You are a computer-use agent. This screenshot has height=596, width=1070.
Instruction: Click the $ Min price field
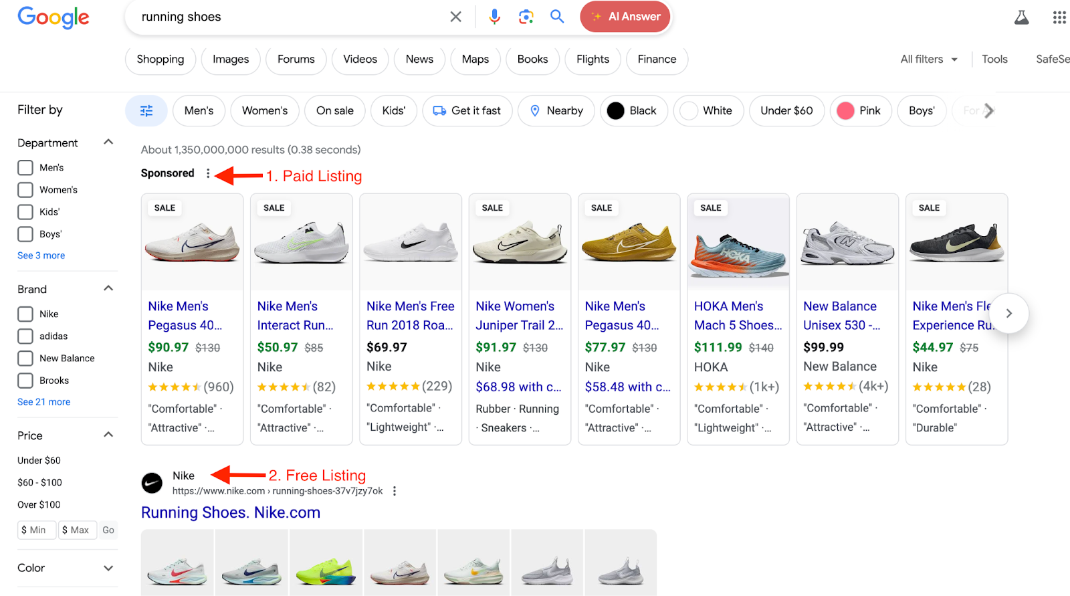pyautogui.click(x=37, y=530)
